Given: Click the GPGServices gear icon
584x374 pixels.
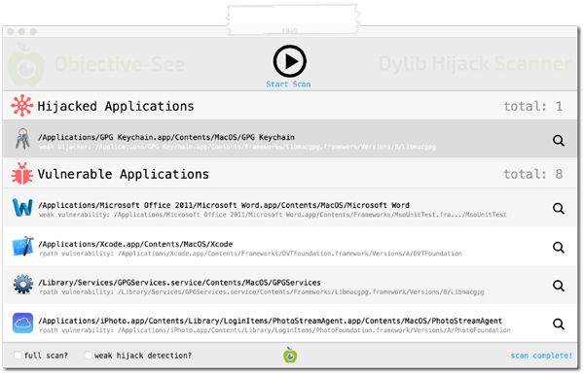Looking at the screenshot, I should 22,285.
